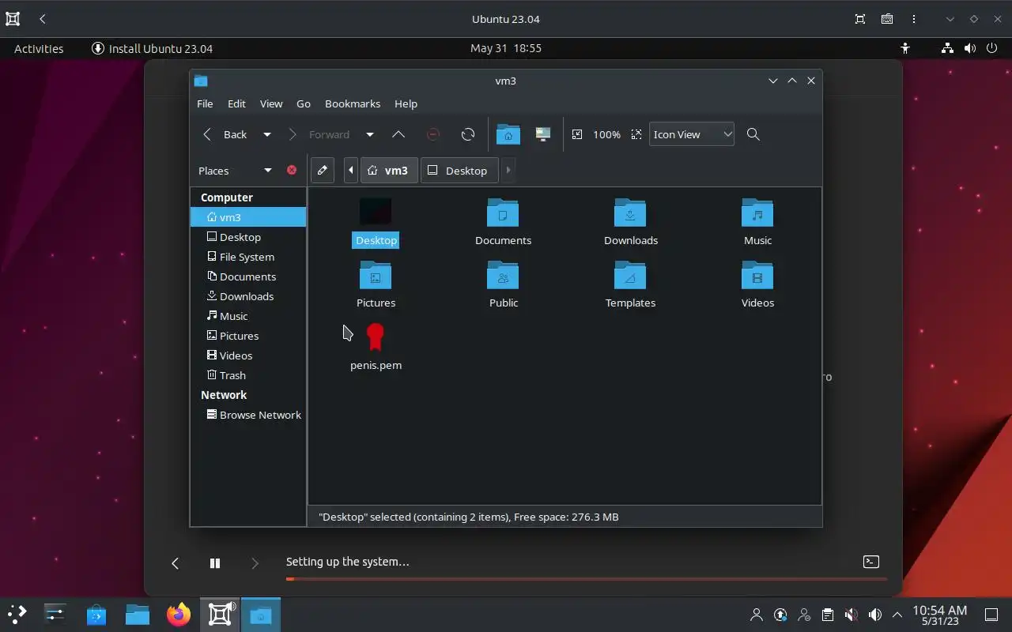Click the guest power icon in top bar
The image size is (1012, 632).
[992, 48]
